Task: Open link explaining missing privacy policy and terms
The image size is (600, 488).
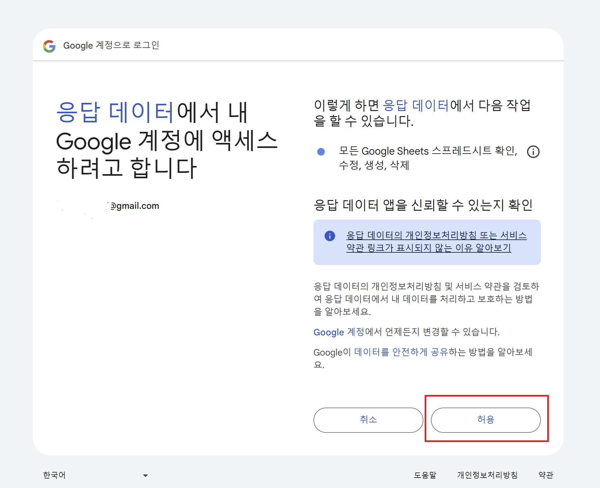Action: (x=436, y=242)
